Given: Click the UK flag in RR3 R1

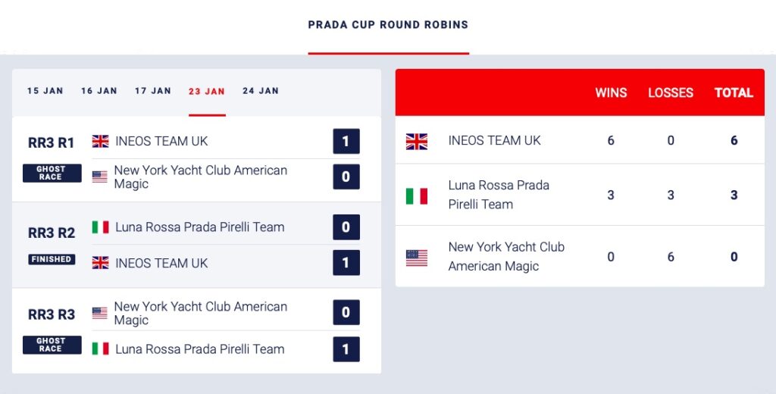Looking at the screenshot, I should (x=100, y=141).
